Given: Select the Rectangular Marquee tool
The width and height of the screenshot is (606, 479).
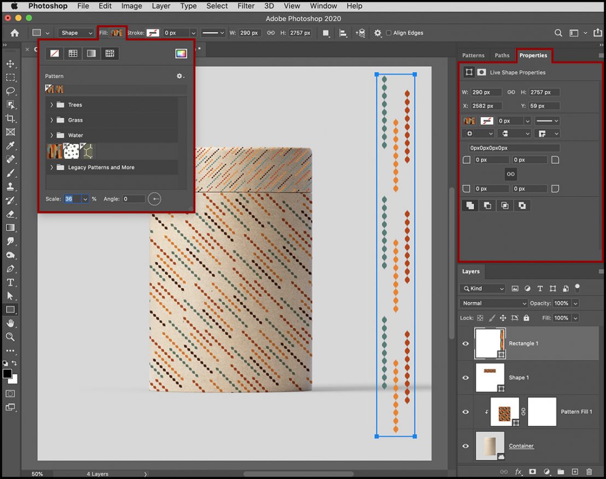Looking at the screenshot, I should click(10, 77).
